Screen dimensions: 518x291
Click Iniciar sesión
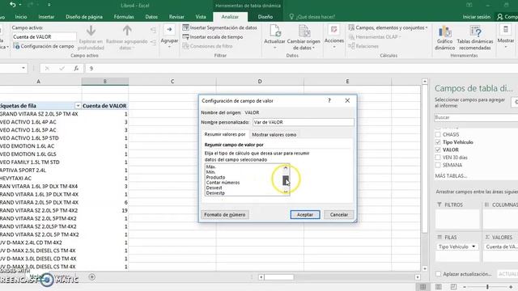[x=476, y=16]
